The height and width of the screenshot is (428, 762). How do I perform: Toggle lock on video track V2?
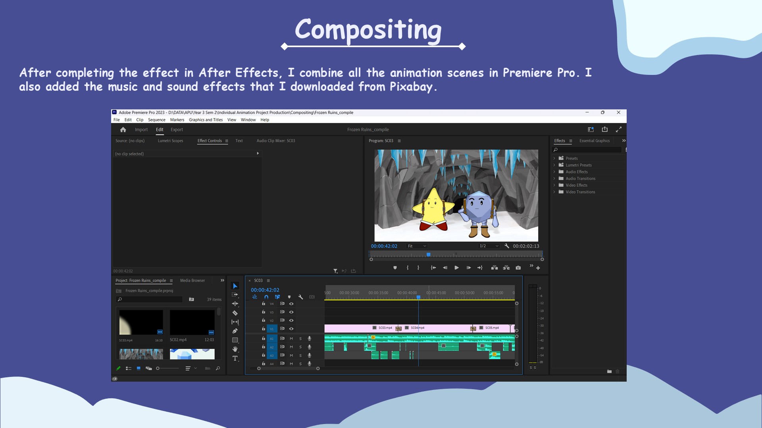(264, 320)
